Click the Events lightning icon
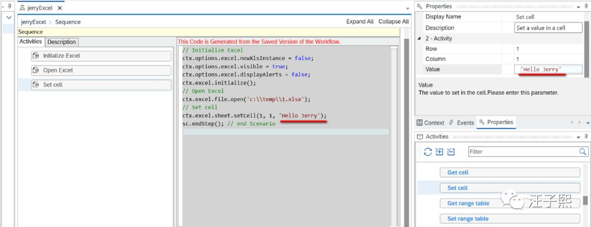591x227 pixels. 452,123
